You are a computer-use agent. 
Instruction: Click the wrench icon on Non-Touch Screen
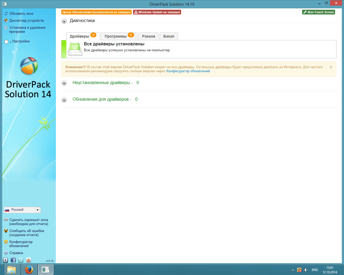point(305,12)
